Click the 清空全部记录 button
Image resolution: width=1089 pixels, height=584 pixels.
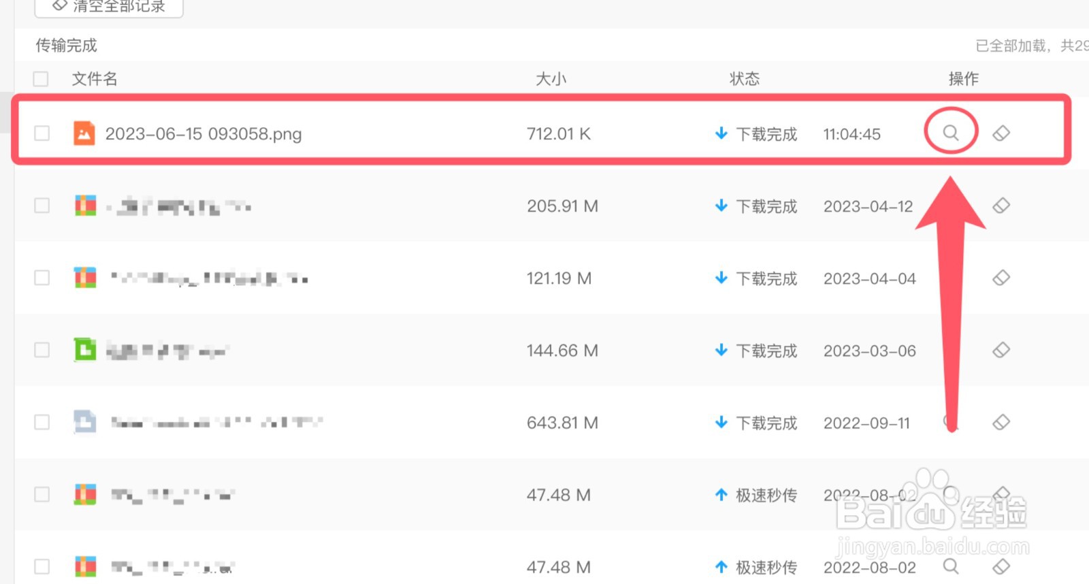click(x=109, y=7)
